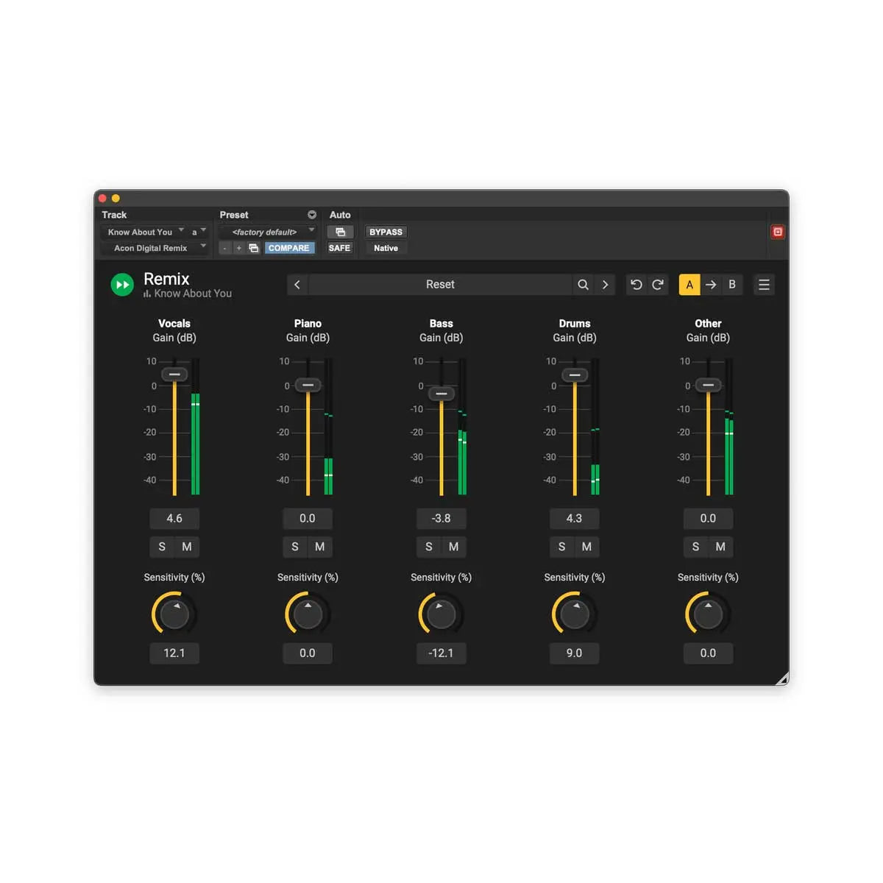The height and width of the screenshot is (883, 883).
Task: Click the redo arrow icon
Action: pyautogui.click(x=658, y=285)
